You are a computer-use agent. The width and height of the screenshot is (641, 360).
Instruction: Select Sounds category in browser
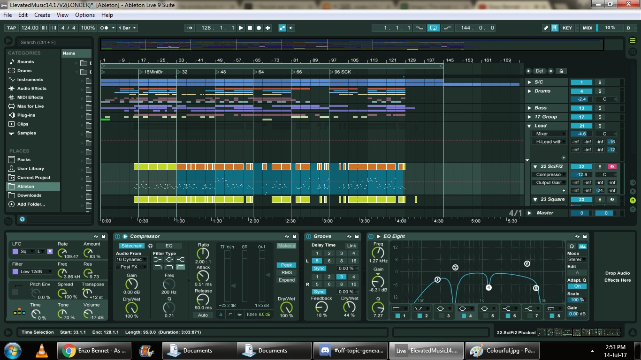pyautogui.click(x=25, y=61)
